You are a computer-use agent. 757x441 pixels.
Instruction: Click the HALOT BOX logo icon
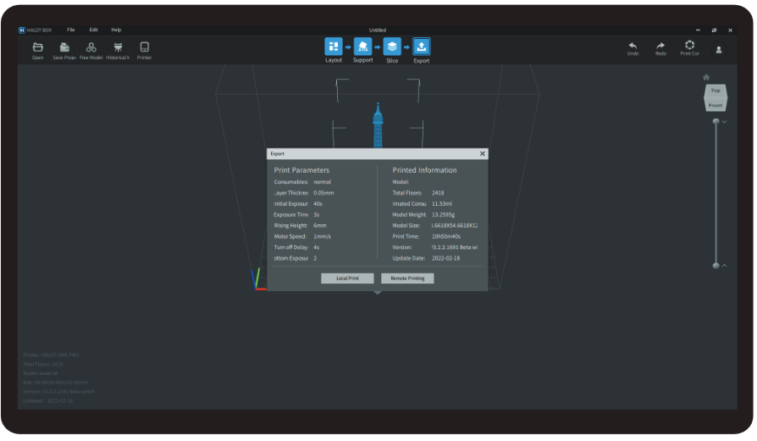(x=22, y=30)
